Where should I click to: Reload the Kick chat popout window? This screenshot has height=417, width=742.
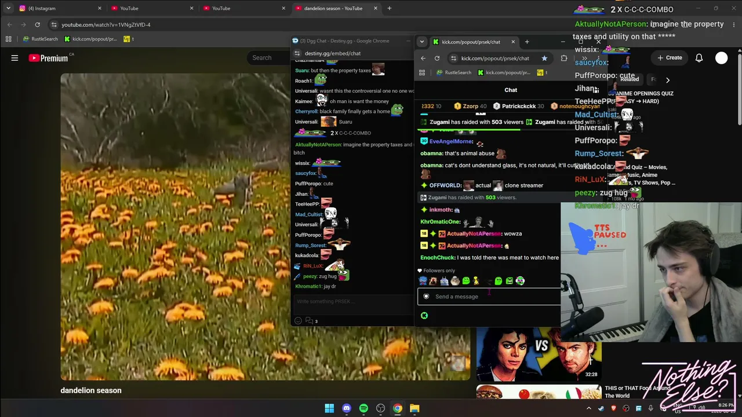(x=437, y=58)
